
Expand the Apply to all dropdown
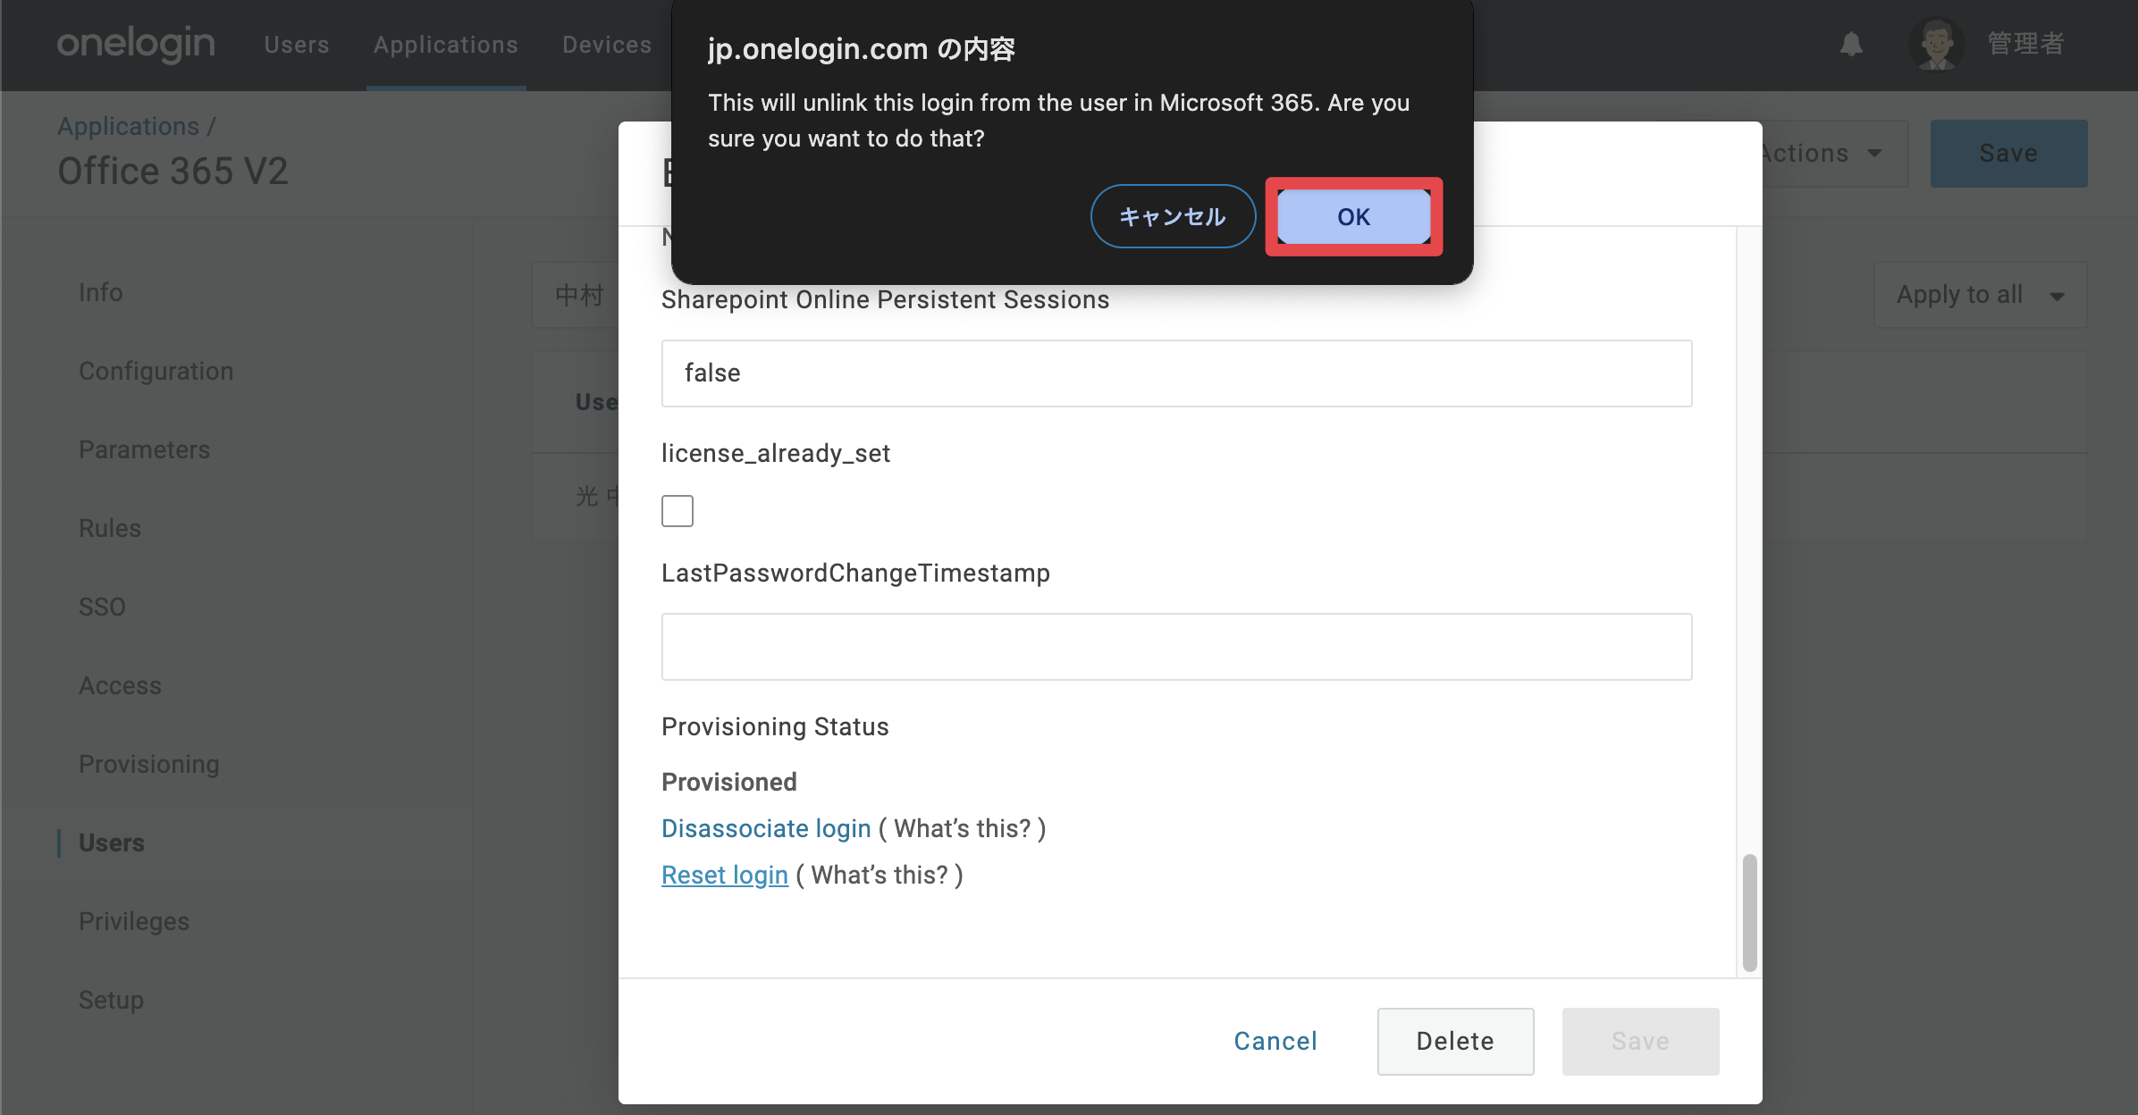pos(1980,295)
